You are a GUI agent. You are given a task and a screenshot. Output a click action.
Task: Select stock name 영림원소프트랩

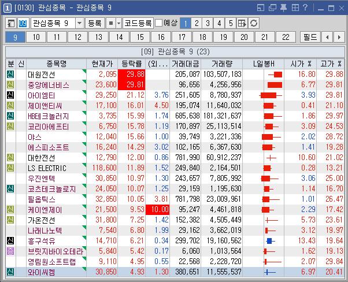[51, 262]
